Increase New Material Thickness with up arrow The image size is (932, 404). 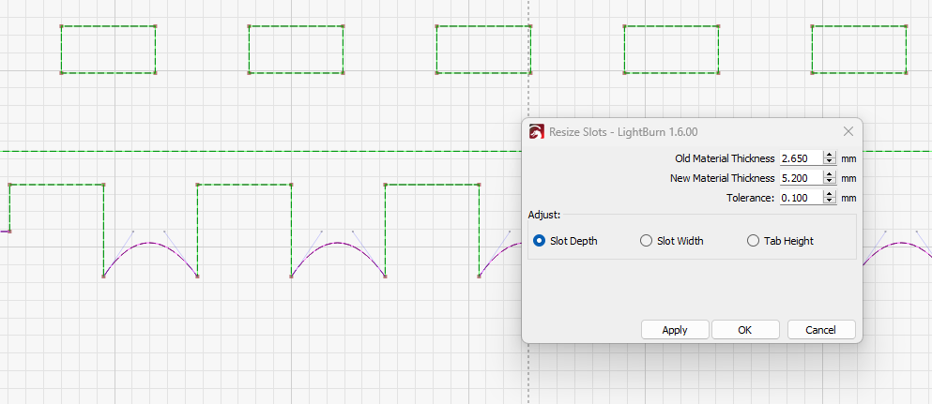[830, 174]
